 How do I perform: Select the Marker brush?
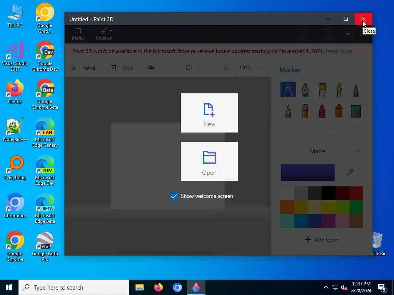coord(288,89)
